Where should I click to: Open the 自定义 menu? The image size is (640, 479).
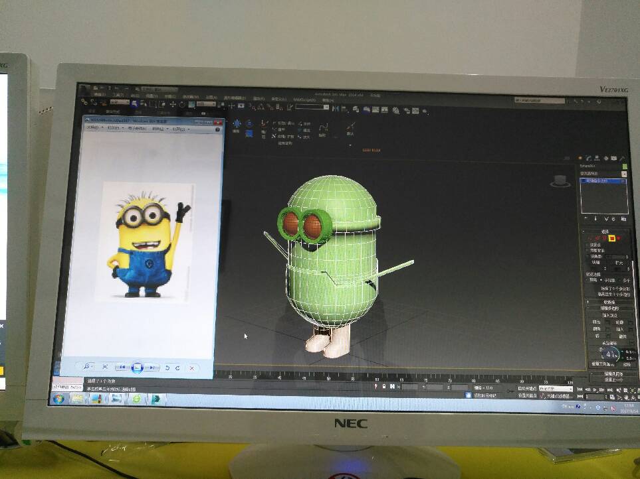pyautogui.click(x=278, y=99)
